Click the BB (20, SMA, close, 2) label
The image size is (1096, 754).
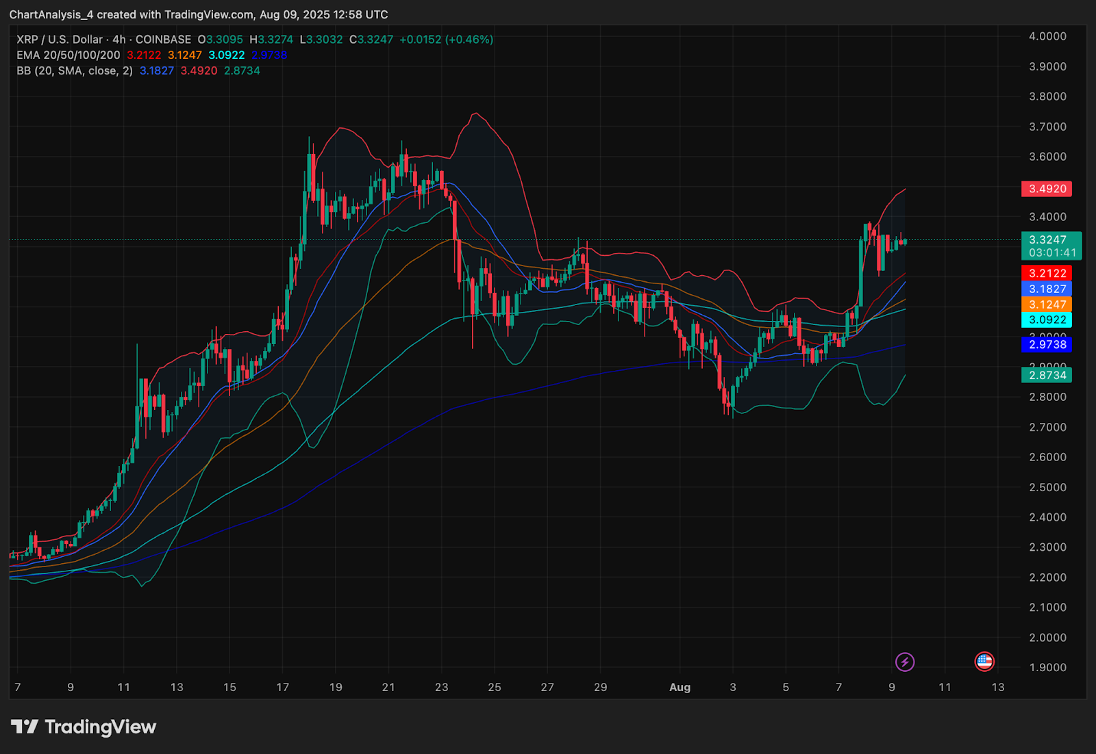(75, 71)
